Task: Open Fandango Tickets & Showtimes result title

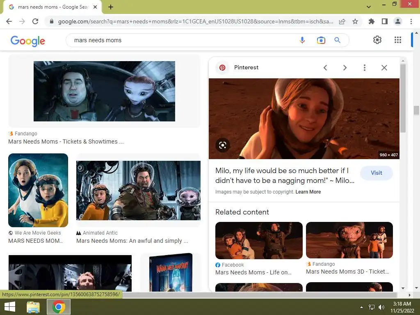Action: pyautogui.click(x=66, y=142)
